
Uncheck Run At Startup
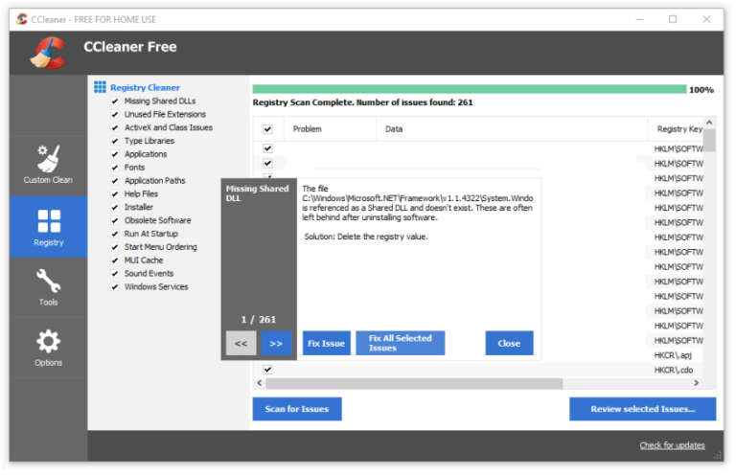(x=115, y=234)
